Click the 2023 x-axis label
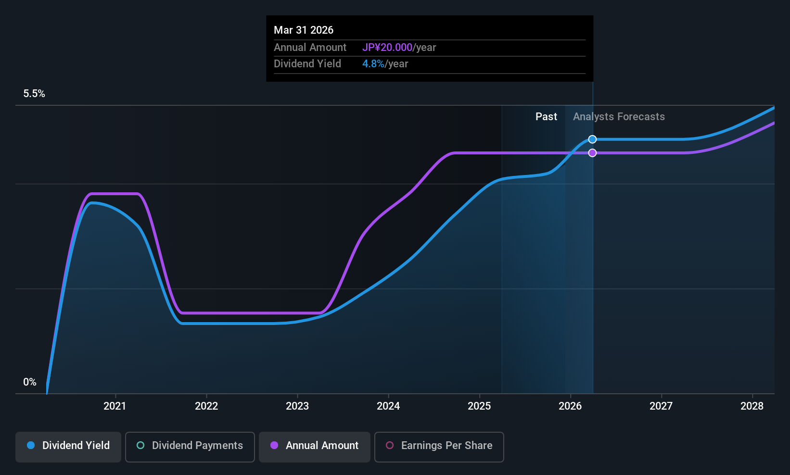 tap(297, 406)
